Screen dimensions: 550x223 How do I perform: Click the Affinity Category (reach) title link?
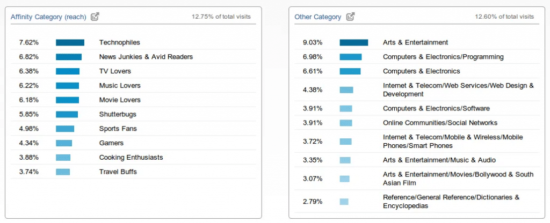(48, 17)
